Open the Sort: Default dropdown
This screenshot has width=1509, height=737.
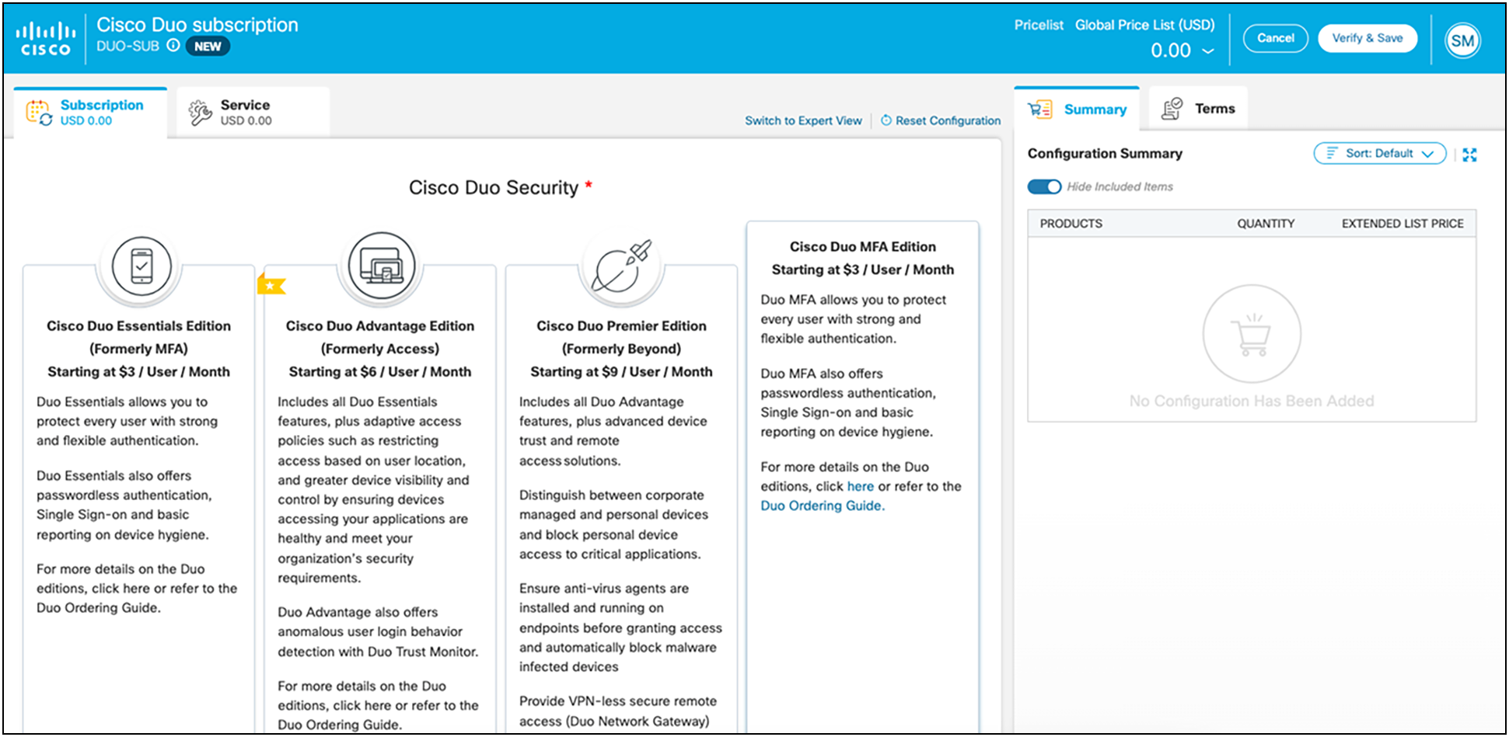[x=1380, y=153]
